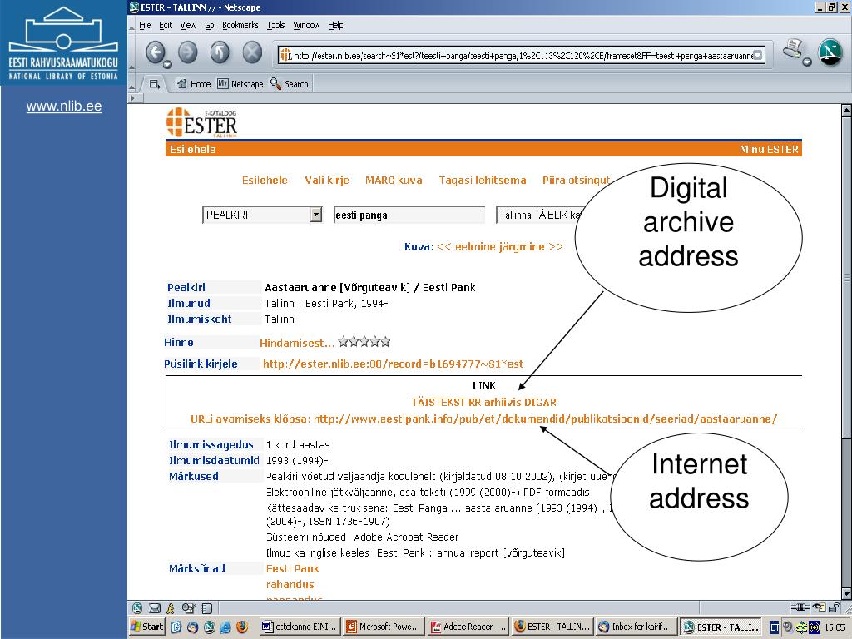Open the eestipank.info aastaaruanne URL link

point(545,419)
